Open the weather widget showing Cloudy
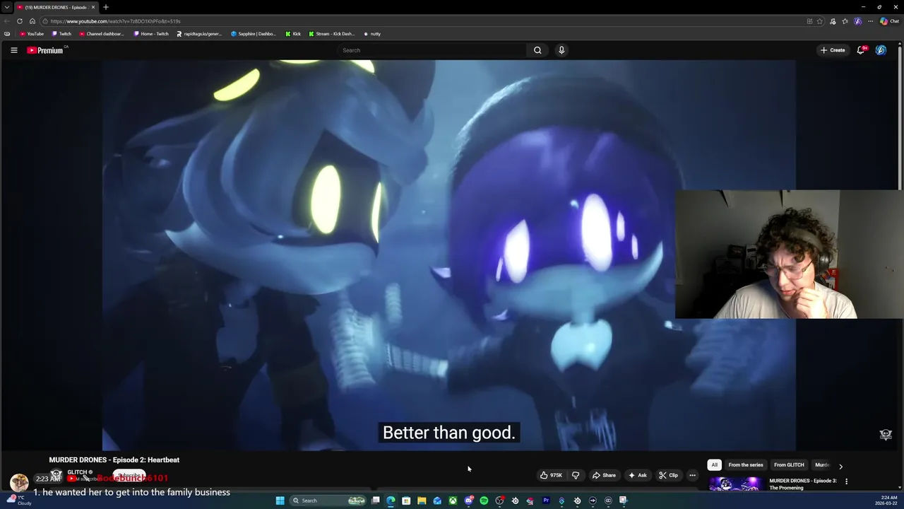The width and height of the screenshot is (904, 509). [18, 501]
